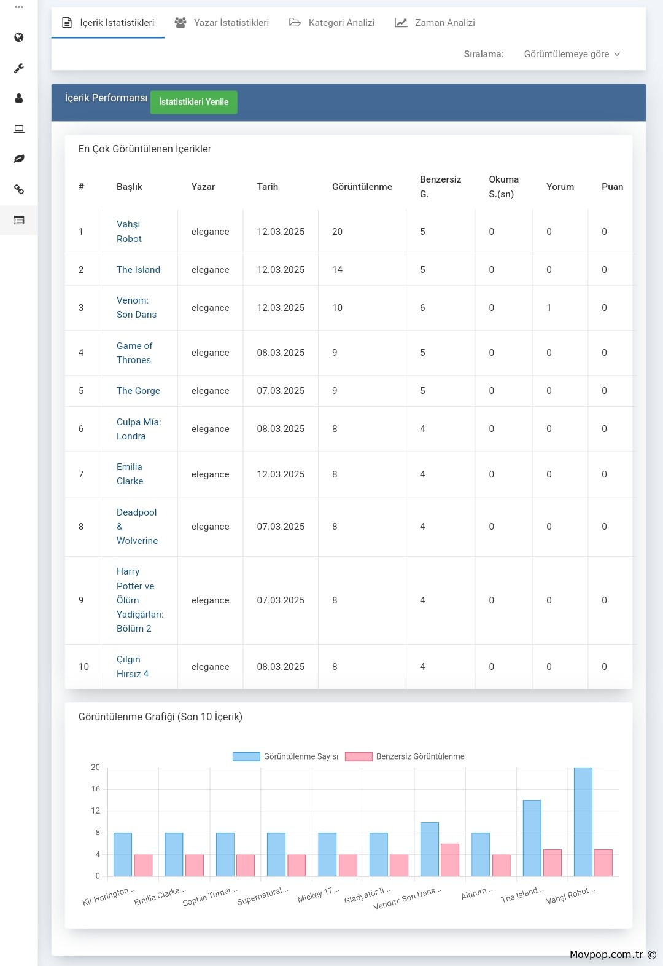Open the Zaman Analizi tab
This screenshot has width=663, height=966.
[x=435, y=23]
